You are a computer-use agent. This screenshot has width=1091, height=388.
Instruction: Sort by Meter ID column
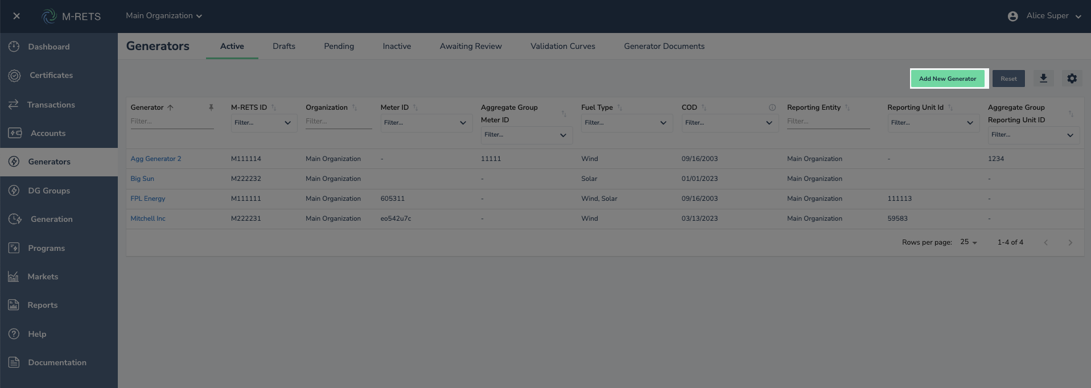(415, 108)
